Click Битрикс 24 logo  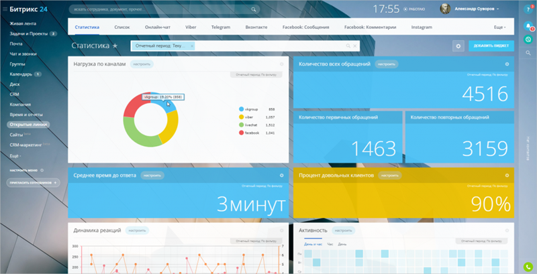(x=28, y=9)
